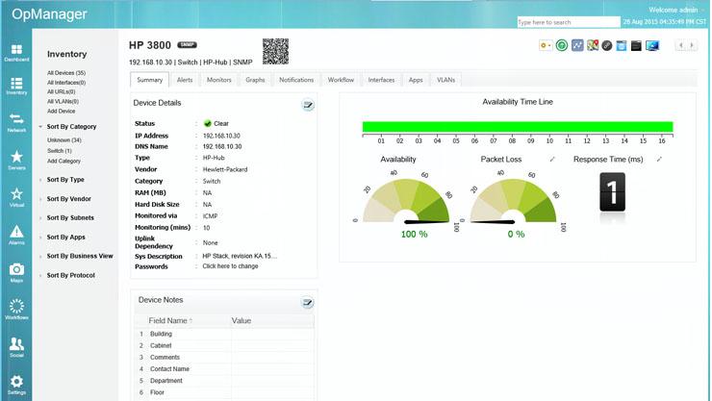Edit Device Notes with pencil icon
Viewport: 712px width, 401px height.
[x=308, y=303]
